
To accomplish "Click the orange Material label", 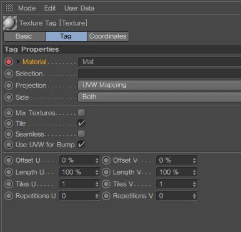I will click(34, 62).
